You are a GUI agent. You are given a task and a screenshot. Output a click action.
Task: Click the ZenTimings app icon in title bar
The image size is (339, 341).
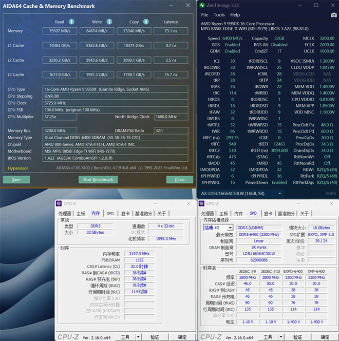[x=202, y=5]
